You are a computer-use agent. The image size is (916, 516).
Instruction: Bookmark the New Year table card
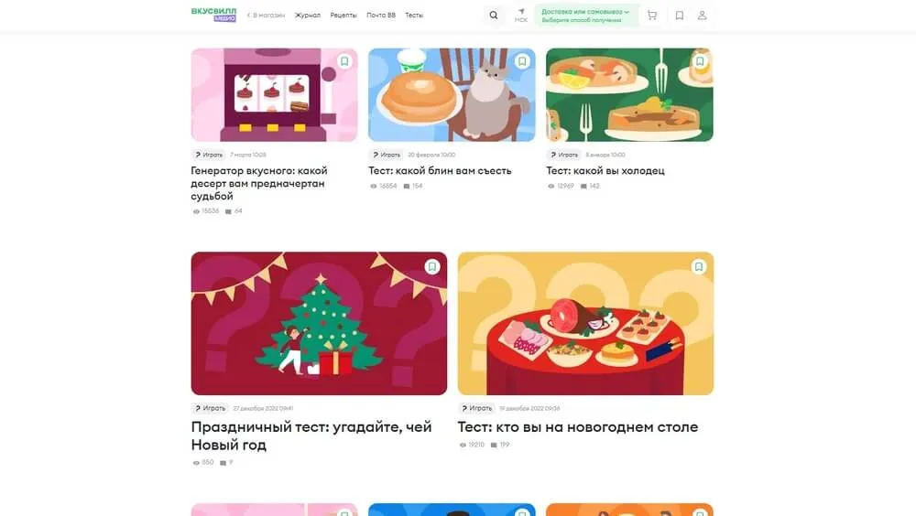[699, 267]
